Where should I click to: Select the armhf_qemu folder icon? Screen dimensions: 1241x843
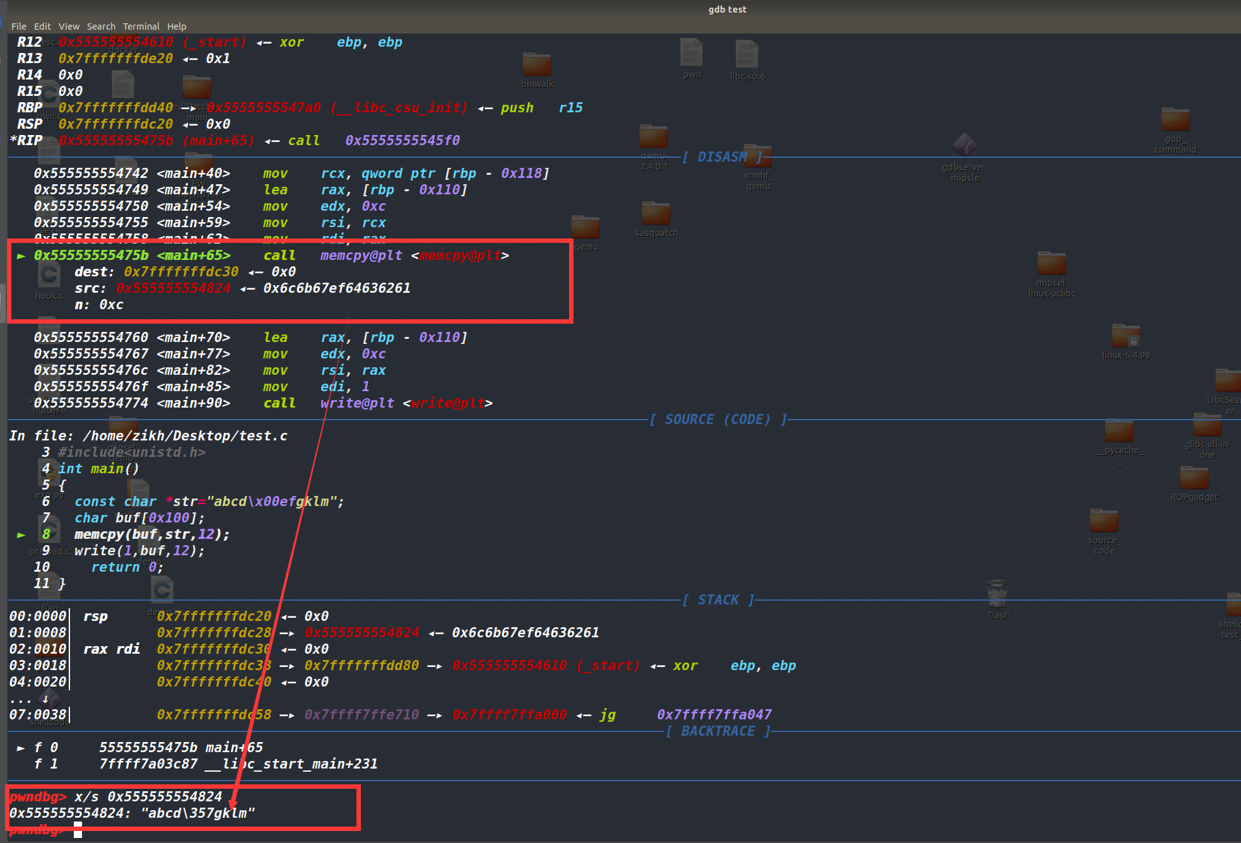(758, 167)
